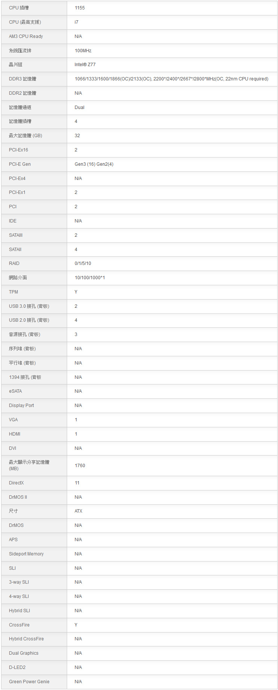Select the HDMI row label
This screenshot has width=278, height=690.
coord(15,434)
